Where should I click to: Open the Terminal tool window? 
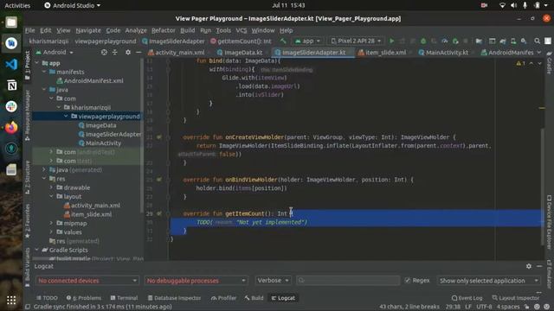click(124, 298)
